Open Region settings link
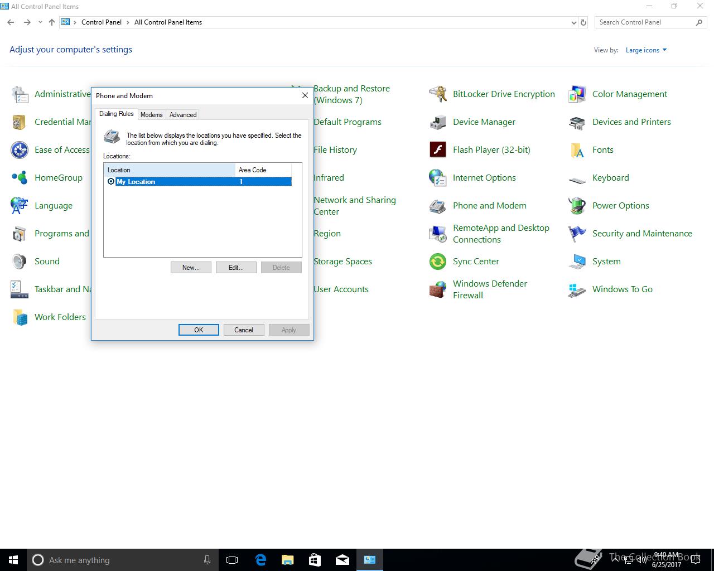The height and width of the screenshot is (571, 714). click(x=327, y=234)
